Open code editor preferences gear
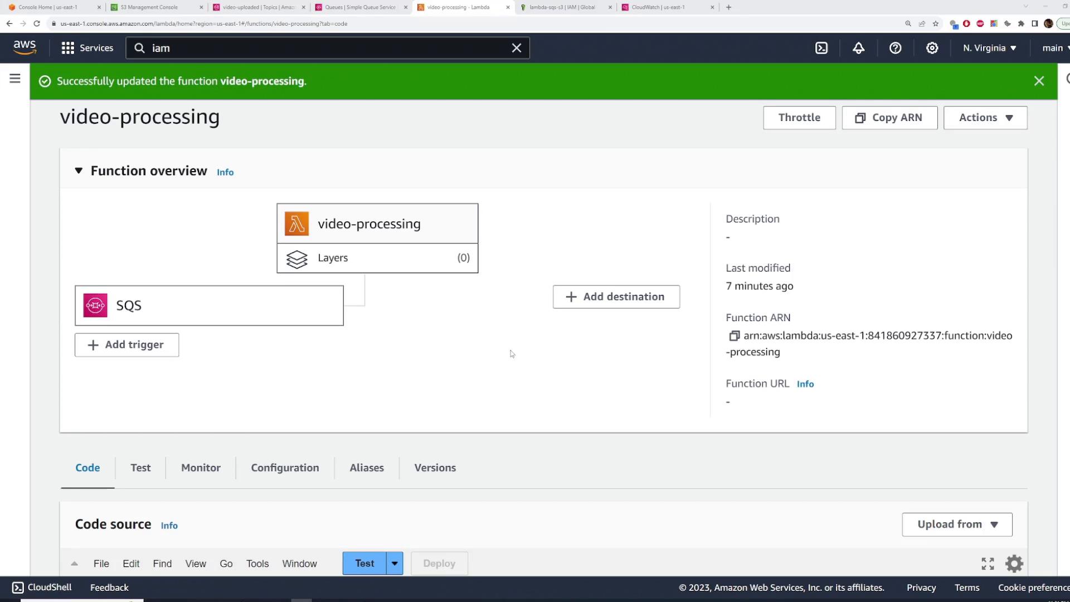The height and width of the screenshot is (602, 1070). pos(1014,564)
